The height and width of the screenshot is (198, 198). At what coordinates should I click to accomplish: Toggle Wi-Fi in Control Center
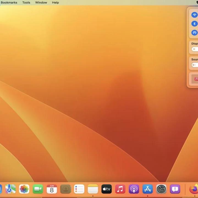194,15
